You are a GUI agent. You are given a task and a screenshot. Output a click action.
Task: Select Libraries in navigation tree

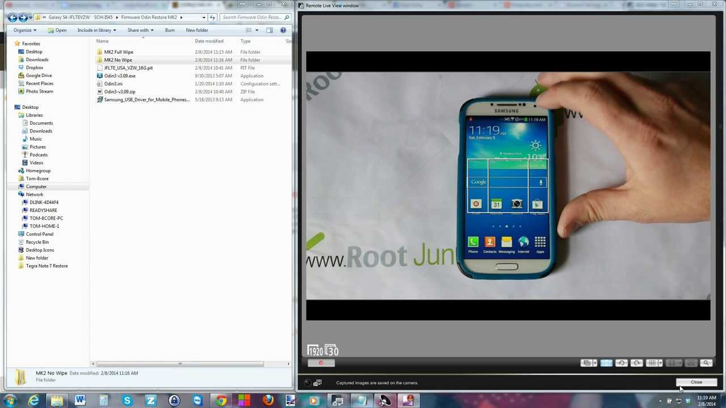point(34,115)
